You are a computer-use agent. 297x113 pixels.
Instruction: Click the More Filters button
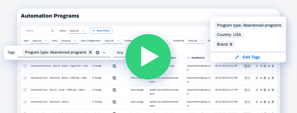101,31
